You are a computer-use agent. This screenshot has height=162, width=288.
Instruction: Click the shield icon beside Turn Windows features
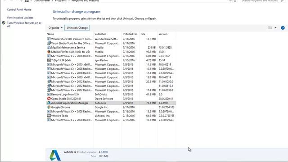click(x=4, y=23)
